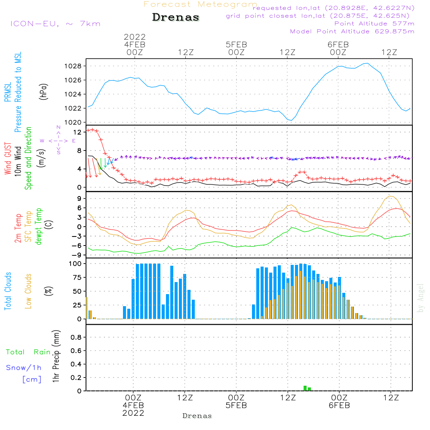Click the small "Drenas" caption at bottom

197,416
